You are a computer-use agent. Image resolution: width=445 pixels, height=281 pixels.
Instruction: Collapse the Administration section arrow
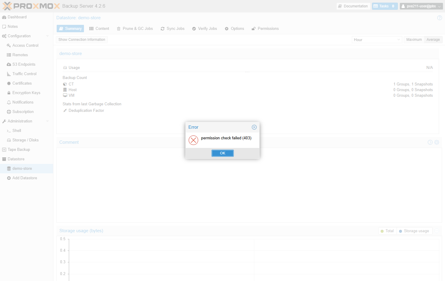pos(47,121)
